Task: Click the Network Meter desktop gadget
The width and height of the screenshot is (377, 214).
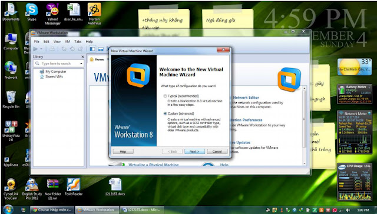Action: (x=355, y=132)
